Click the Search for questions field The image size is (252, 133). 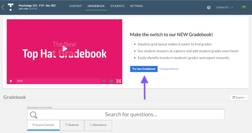point(126,114)
